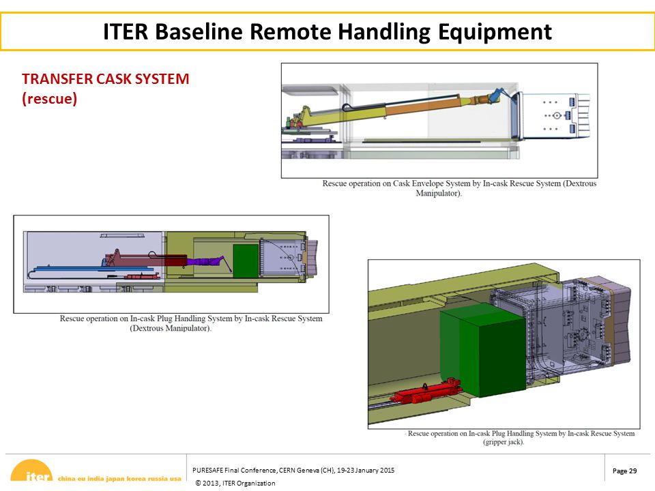
Task: Select the caption ending '(Dextrous Manipulator).' under the plug handling diagram
Action: (191, 323)
